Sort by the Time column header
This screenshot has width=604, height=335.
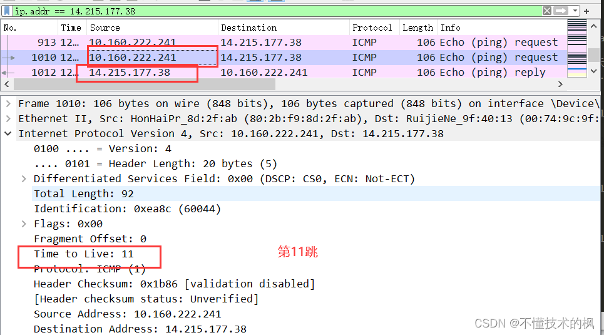tap(73, 28)
